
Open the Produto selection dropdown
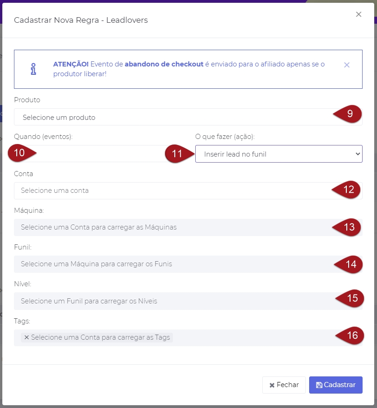172,117
